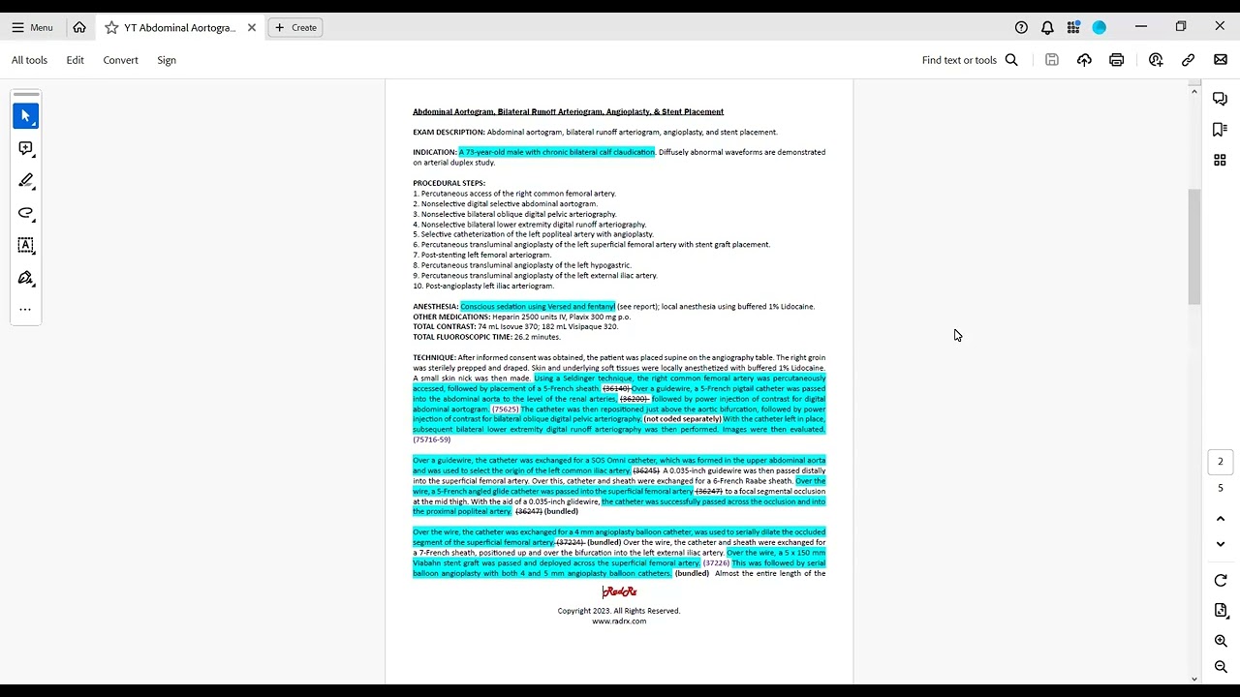Open page display settings icon
This screenshot has height=697, width=1240.
tap(1221, 611)
